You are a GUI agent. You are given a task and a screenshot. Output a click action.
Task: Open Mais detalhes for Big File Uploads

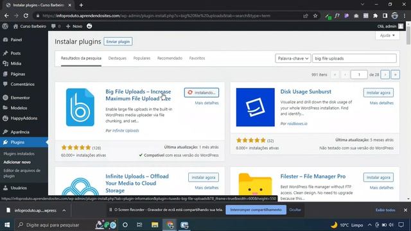point(207,103)
